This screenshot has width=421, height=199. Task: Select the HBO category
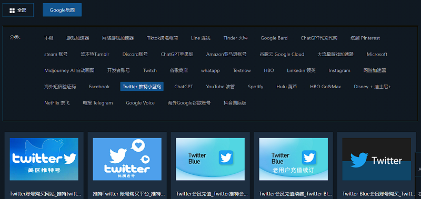coord(269,70)
